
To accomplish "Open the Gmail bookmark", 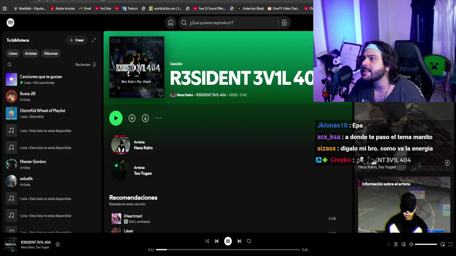I will 85,9.
